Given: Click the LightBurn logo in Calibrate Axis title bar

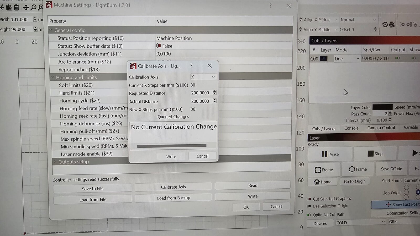Looking at the screenshot, I should 133,66.
